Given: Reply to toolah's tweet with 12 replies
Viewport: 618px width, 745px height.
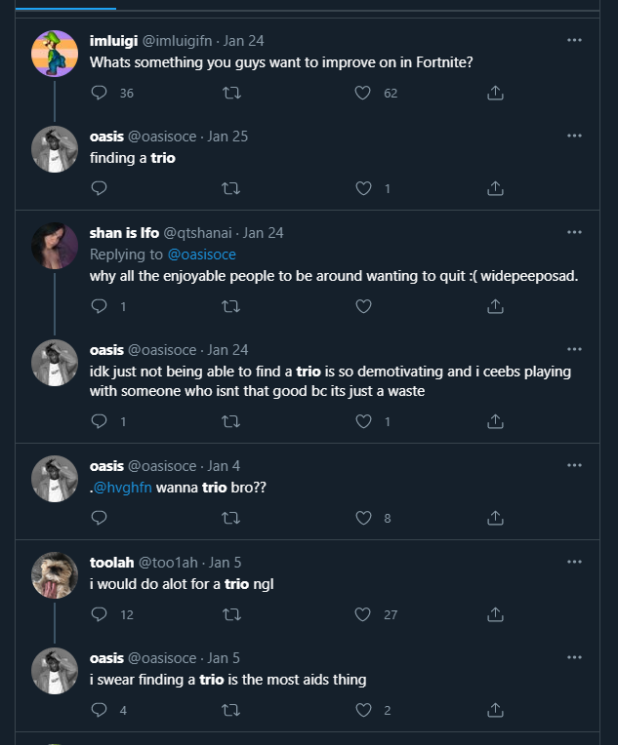Looking at the screenshot, I should coord(99,614).
